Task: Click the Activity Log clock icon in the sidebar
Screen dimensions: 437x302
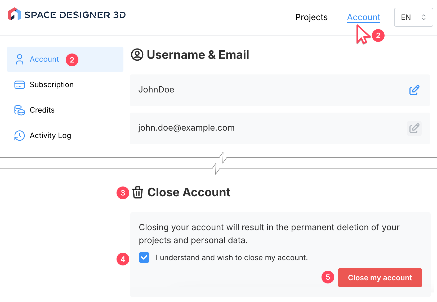Action: (x=19, y=136)
